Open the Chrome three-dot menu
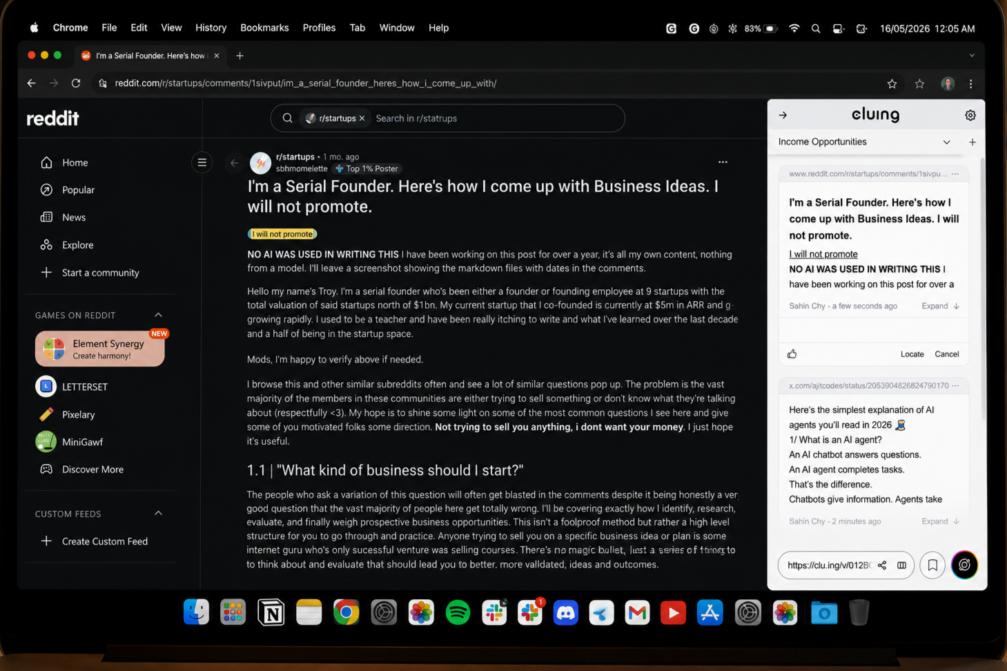The image size is (1007, 671). pos(970,84)
